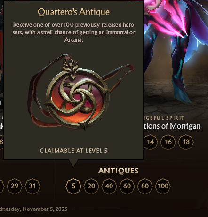Viewport: 208px width, 217px height.
Task: Click the Quartero's Antique amulet image
Action: coord(80,93)
